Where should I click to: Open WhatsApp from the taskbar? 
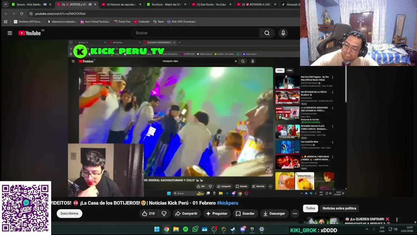click(x=195, y=229)
